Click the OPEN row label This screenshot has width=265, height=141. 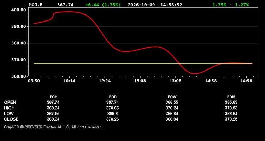tap(10, 102)
